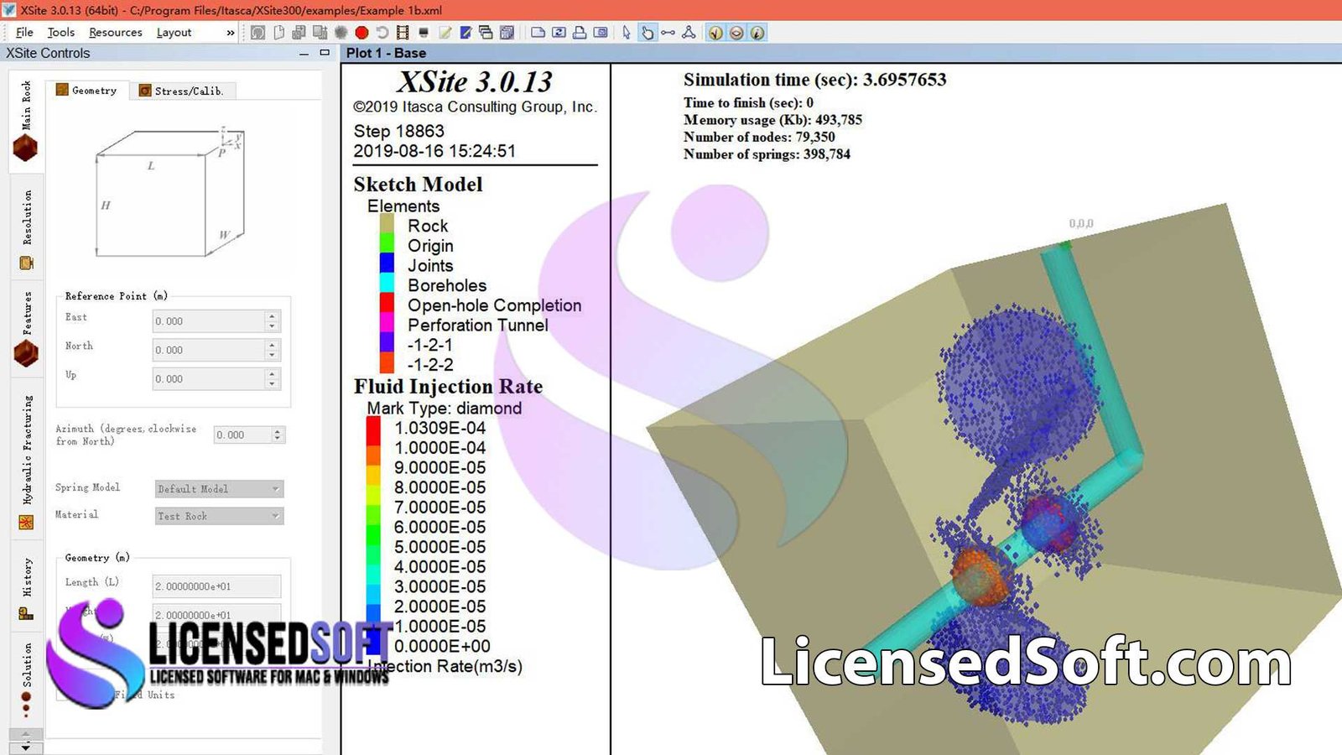Click the gray gear burst icon
1342x755 pixels.
point(341,33)
